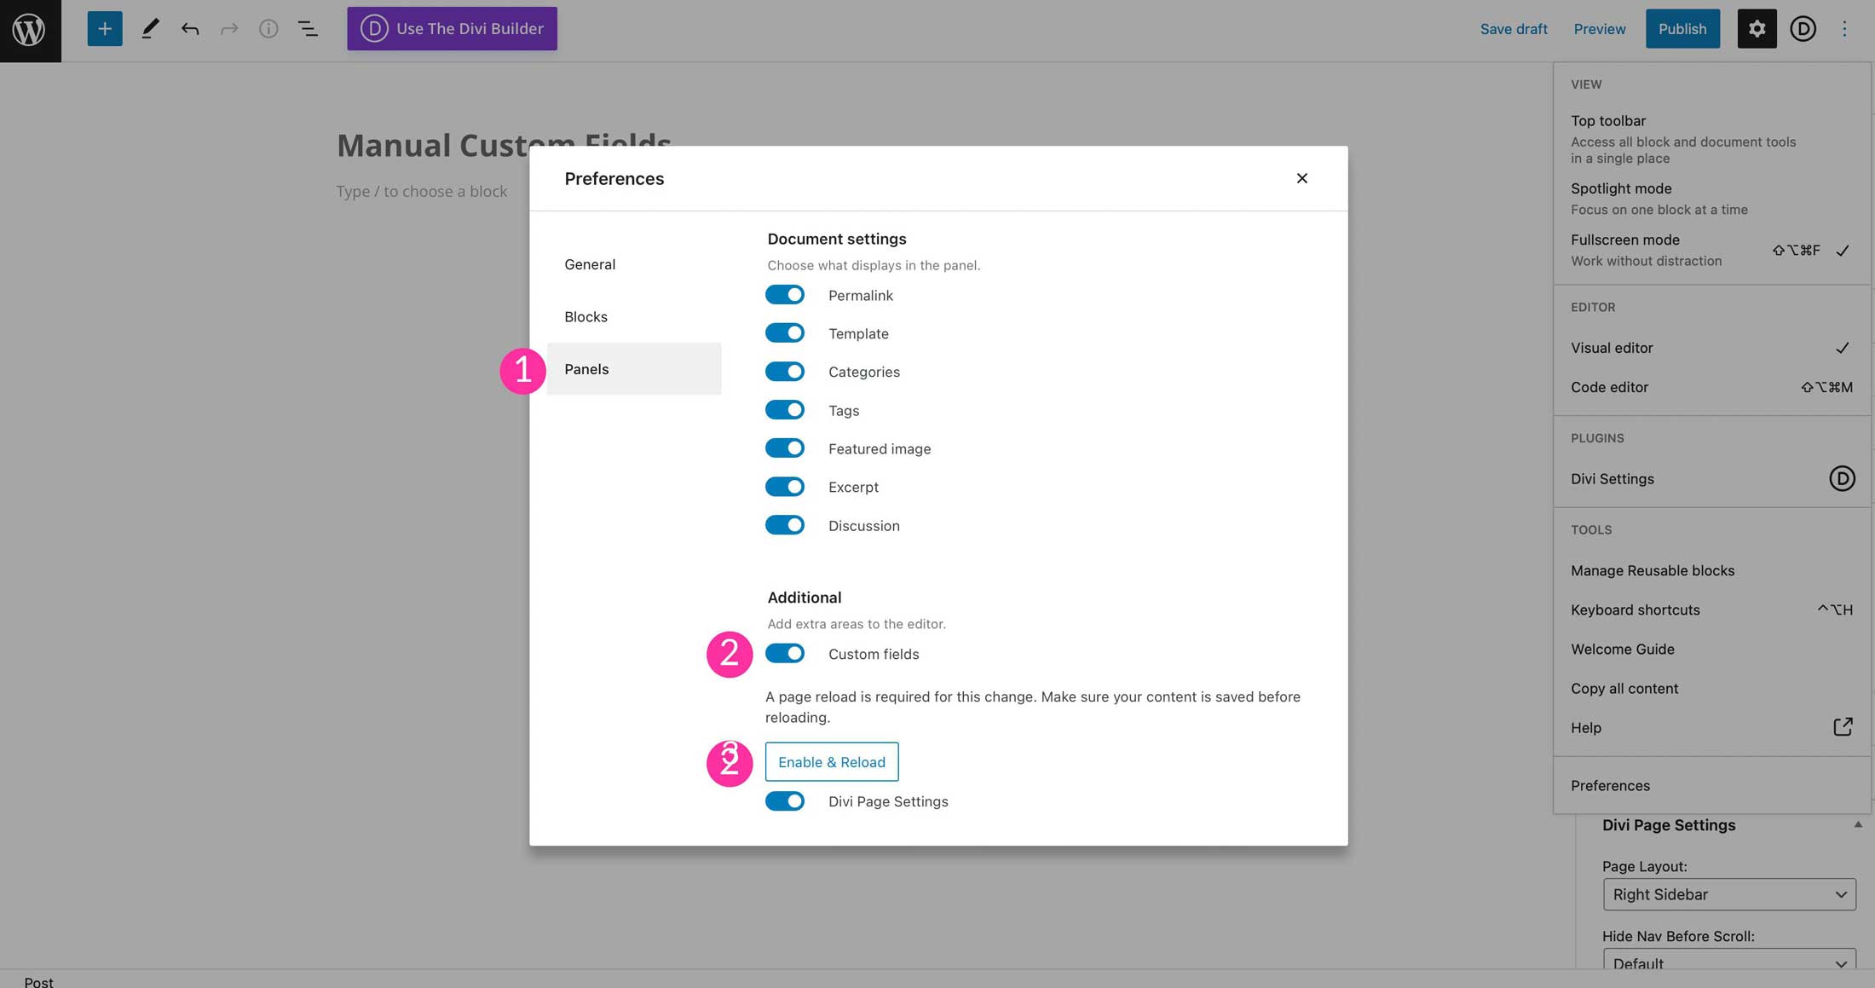Image resolution: width=1875 pixels, height=988 pixels.
Task: Click the Publish button
Action: click(x=1682, y=28)
